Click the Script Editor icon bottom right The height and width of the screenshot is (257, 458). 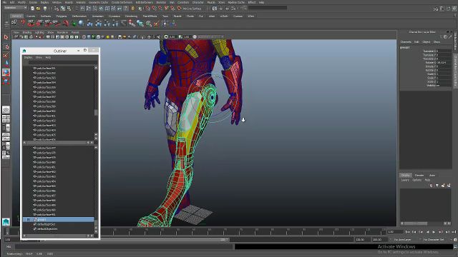[x=455, y=247]
